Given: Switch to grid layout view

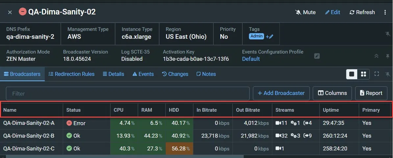Looking at the screenshot, I should click(x=363, y=74).
